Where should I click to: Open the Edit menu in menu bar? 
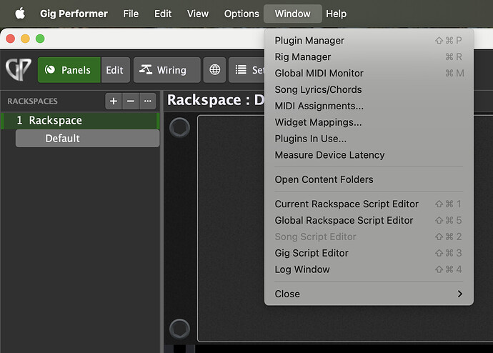[163, 14]
